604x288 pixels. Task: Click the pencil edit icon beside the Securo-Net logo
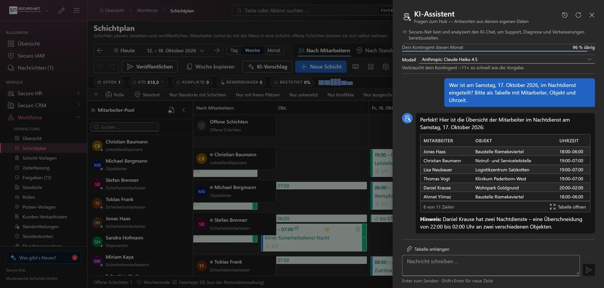coord(62,10)
